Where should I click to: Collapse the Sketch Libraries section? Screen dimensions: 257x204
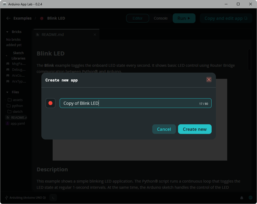[6, 56]
